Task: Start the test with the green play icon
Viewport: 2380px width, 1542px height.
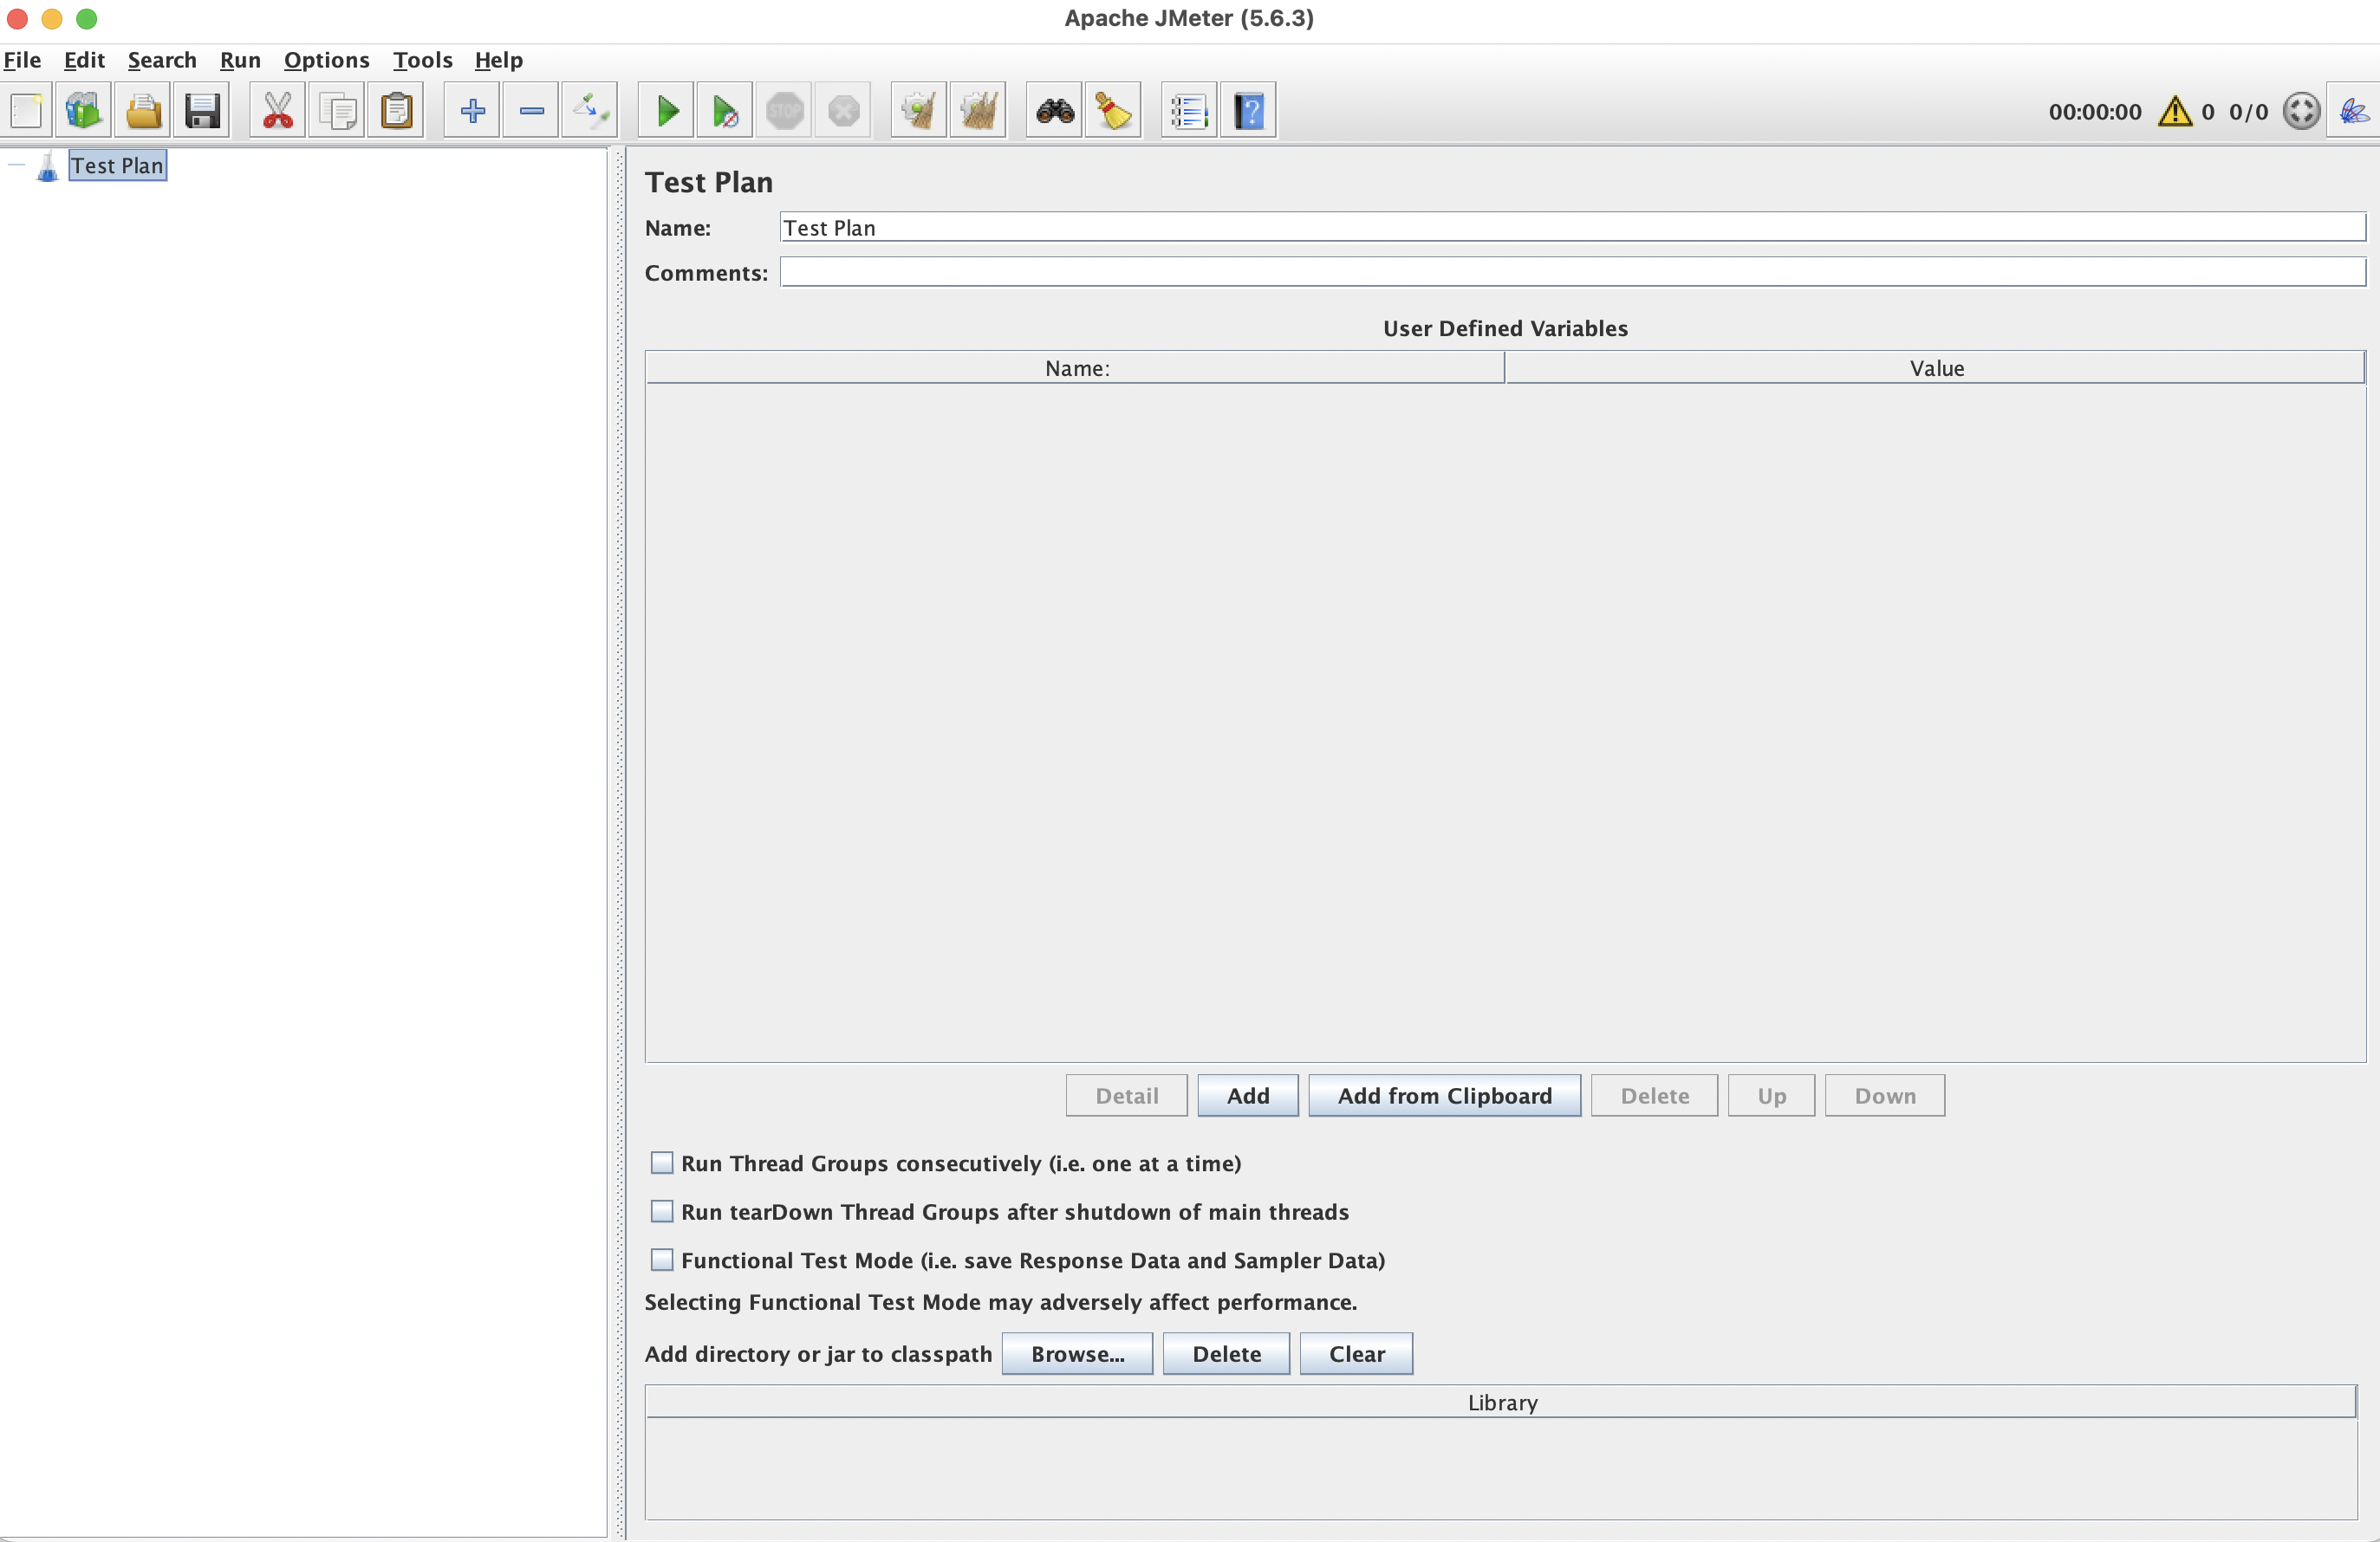Action: 667,111
